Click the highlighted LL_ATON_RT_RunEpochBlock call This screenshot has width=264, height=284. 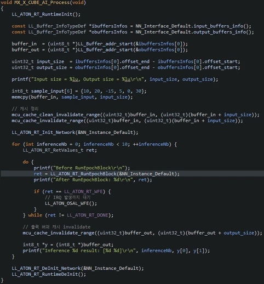[x=115, y=174]
